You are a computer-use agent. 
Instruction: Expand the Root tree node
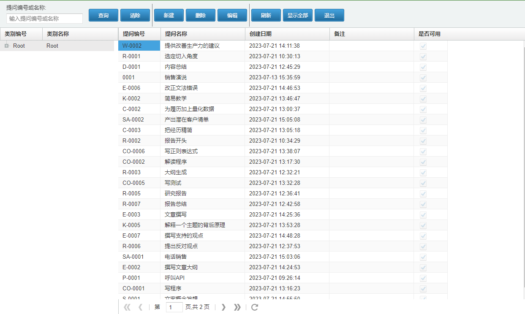coord(6,46)
